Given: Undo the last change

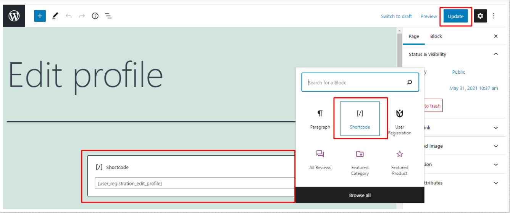Looking at the screenshot, I should 69,16.
